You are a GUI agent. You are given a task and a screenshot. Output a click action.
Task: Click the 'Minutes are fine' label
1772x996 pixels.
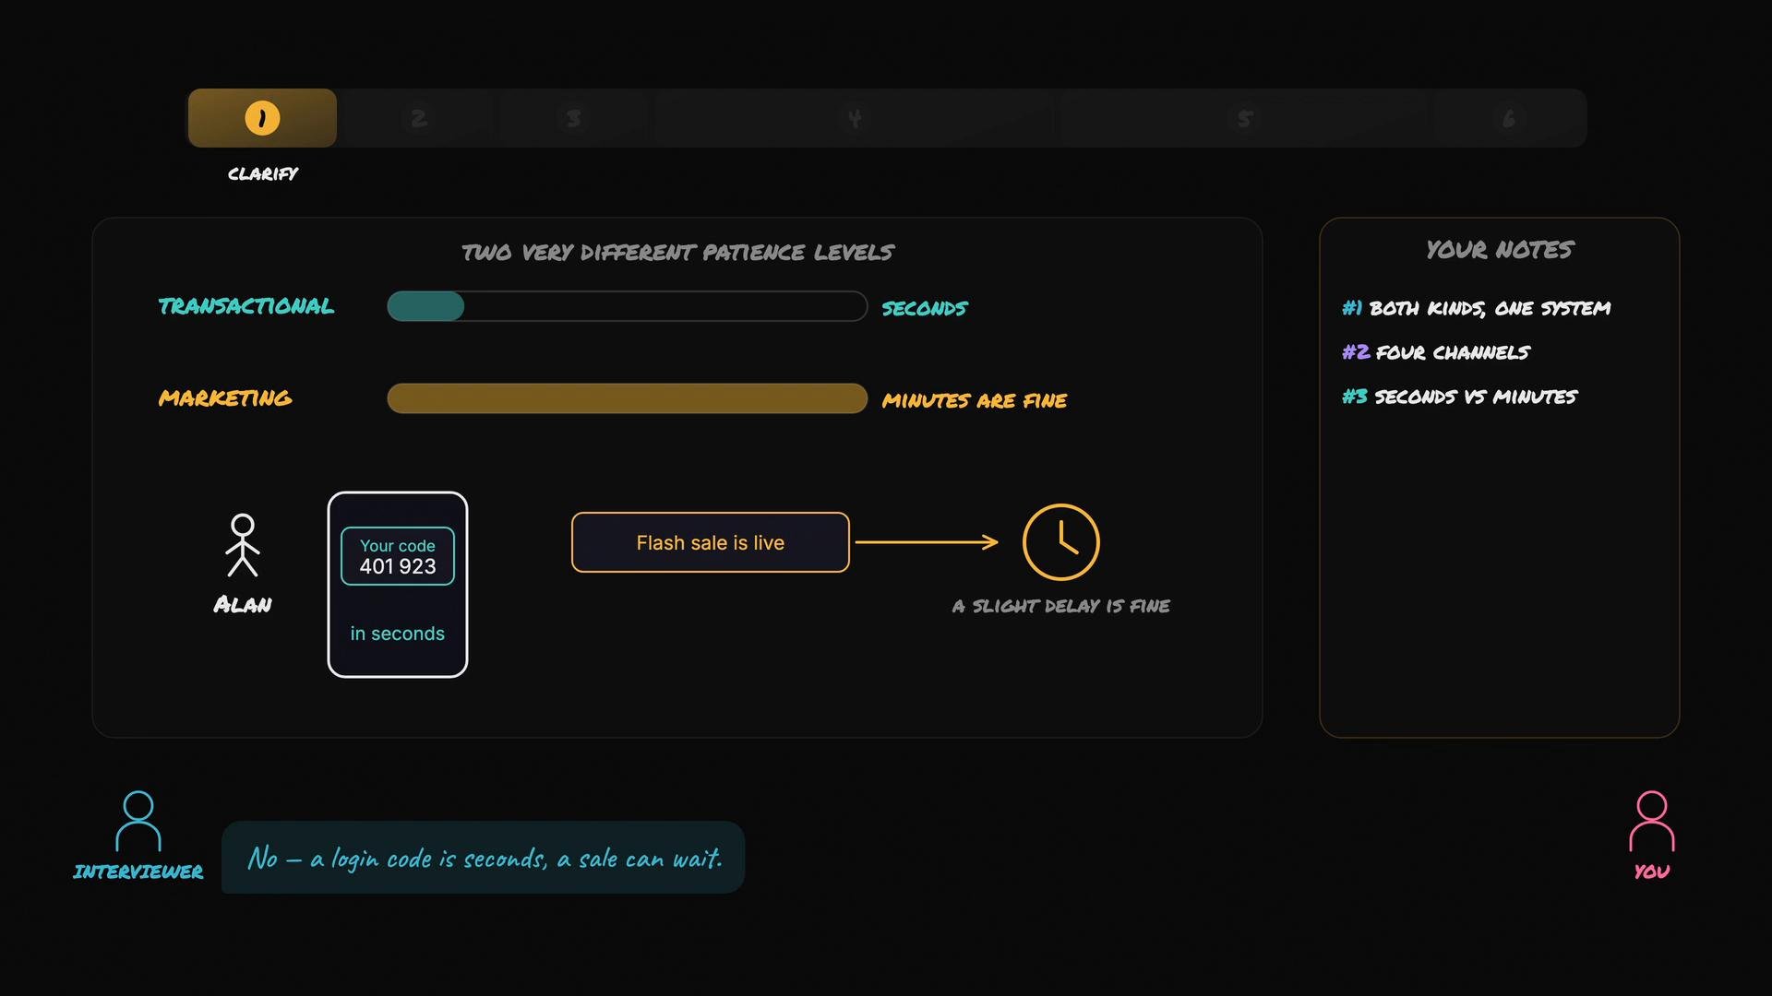pyautogui.click(x=975, y=400)
